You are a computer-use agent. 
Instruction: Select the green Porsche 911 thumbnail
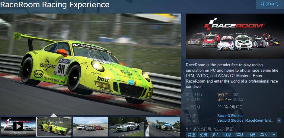coord(54,126)
